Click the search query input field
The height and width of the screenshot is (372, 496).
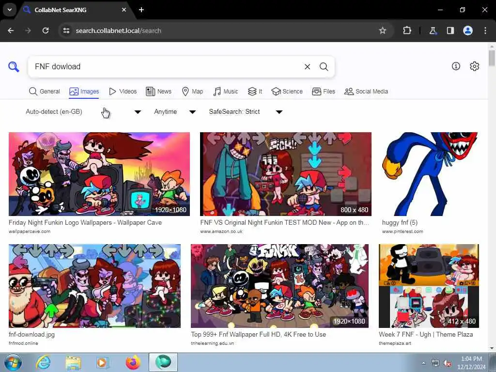click(x=166, y=67)
